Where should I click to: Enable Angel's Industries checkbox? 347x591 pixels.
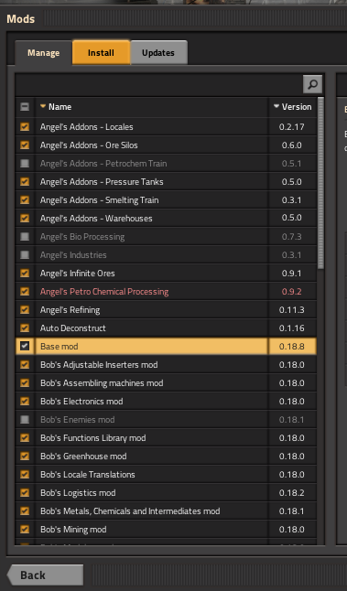click(25, 255)
